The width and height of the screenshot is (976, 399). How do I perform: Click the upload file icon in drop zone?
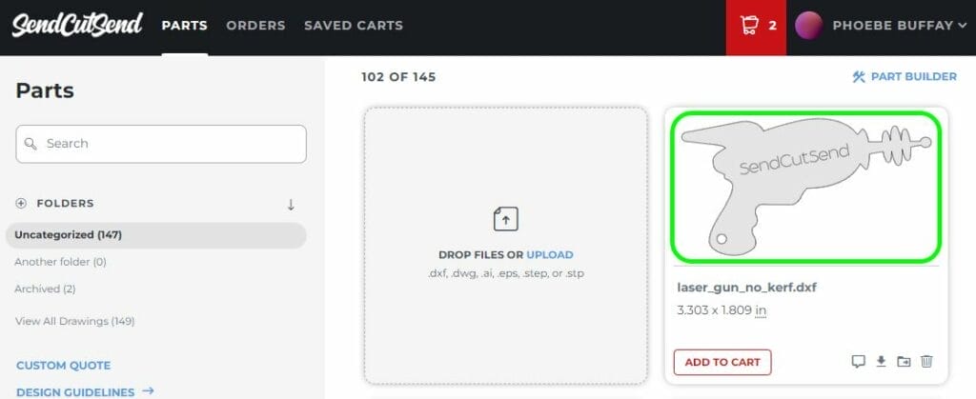click(505, 219)
